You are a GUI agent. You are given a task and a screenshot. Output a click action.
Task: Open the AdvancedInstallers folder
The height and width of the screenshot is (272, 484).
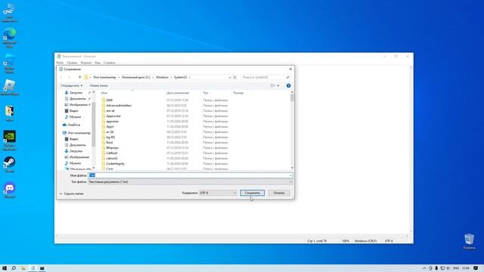pos(119,106)
